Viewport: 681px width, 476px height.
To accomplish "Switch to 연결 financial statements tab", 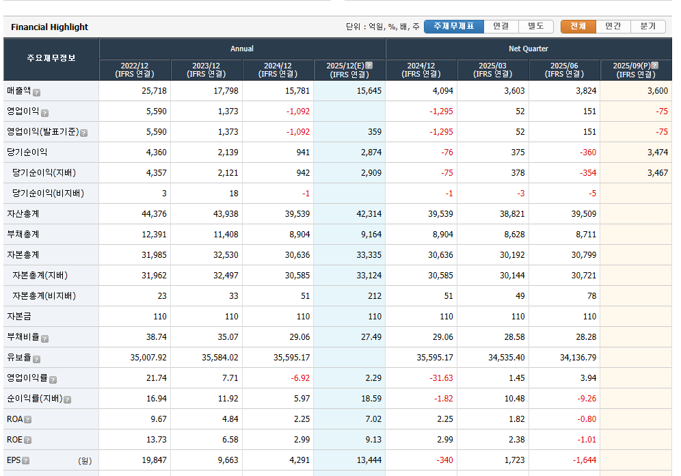I will (501, 27).
